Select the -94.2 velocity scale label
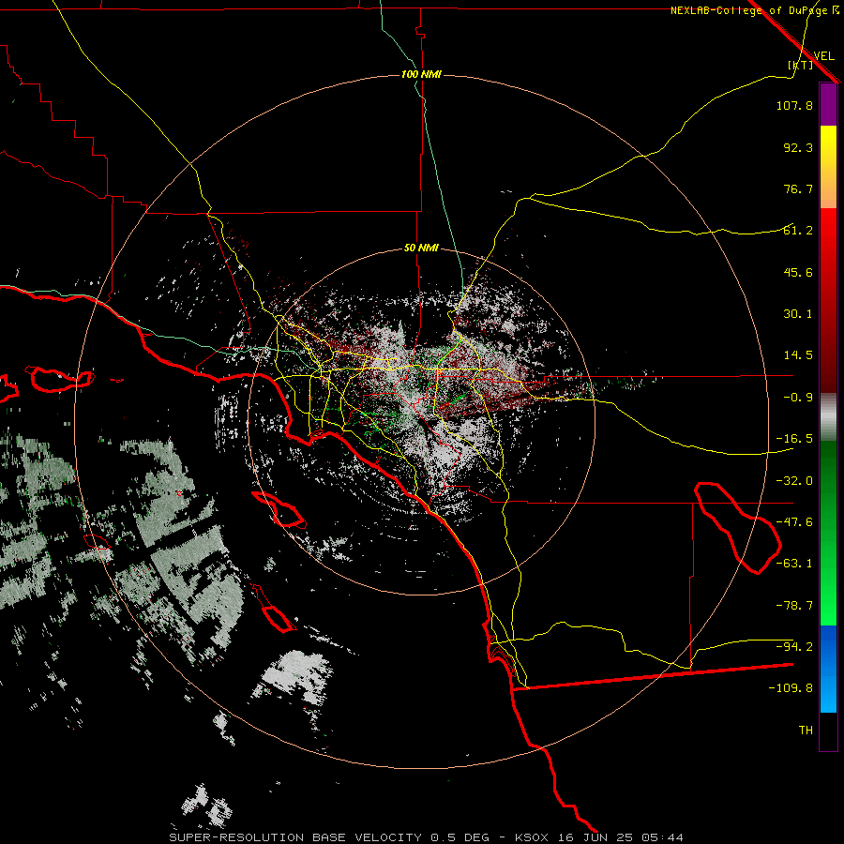844x844 pixels. pos(794,647)
